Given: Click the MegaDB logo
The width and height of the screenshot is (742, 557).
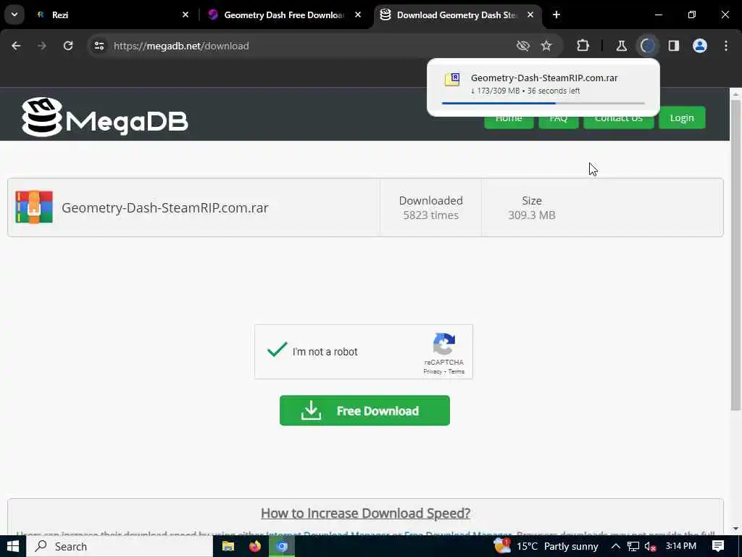Looking at the screenshot, I should tap(105, 117).
